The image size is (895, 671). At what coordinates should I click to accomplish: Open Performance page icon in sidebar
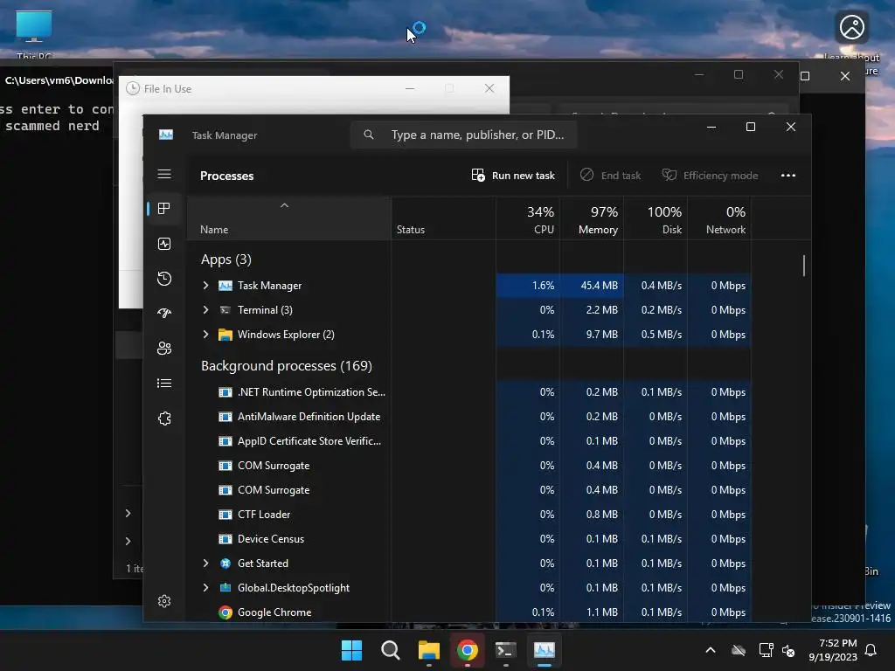click(164, 245)
